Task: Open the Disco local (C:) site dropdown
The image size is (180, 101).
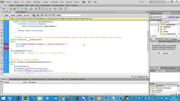Action: coord(159,17)
